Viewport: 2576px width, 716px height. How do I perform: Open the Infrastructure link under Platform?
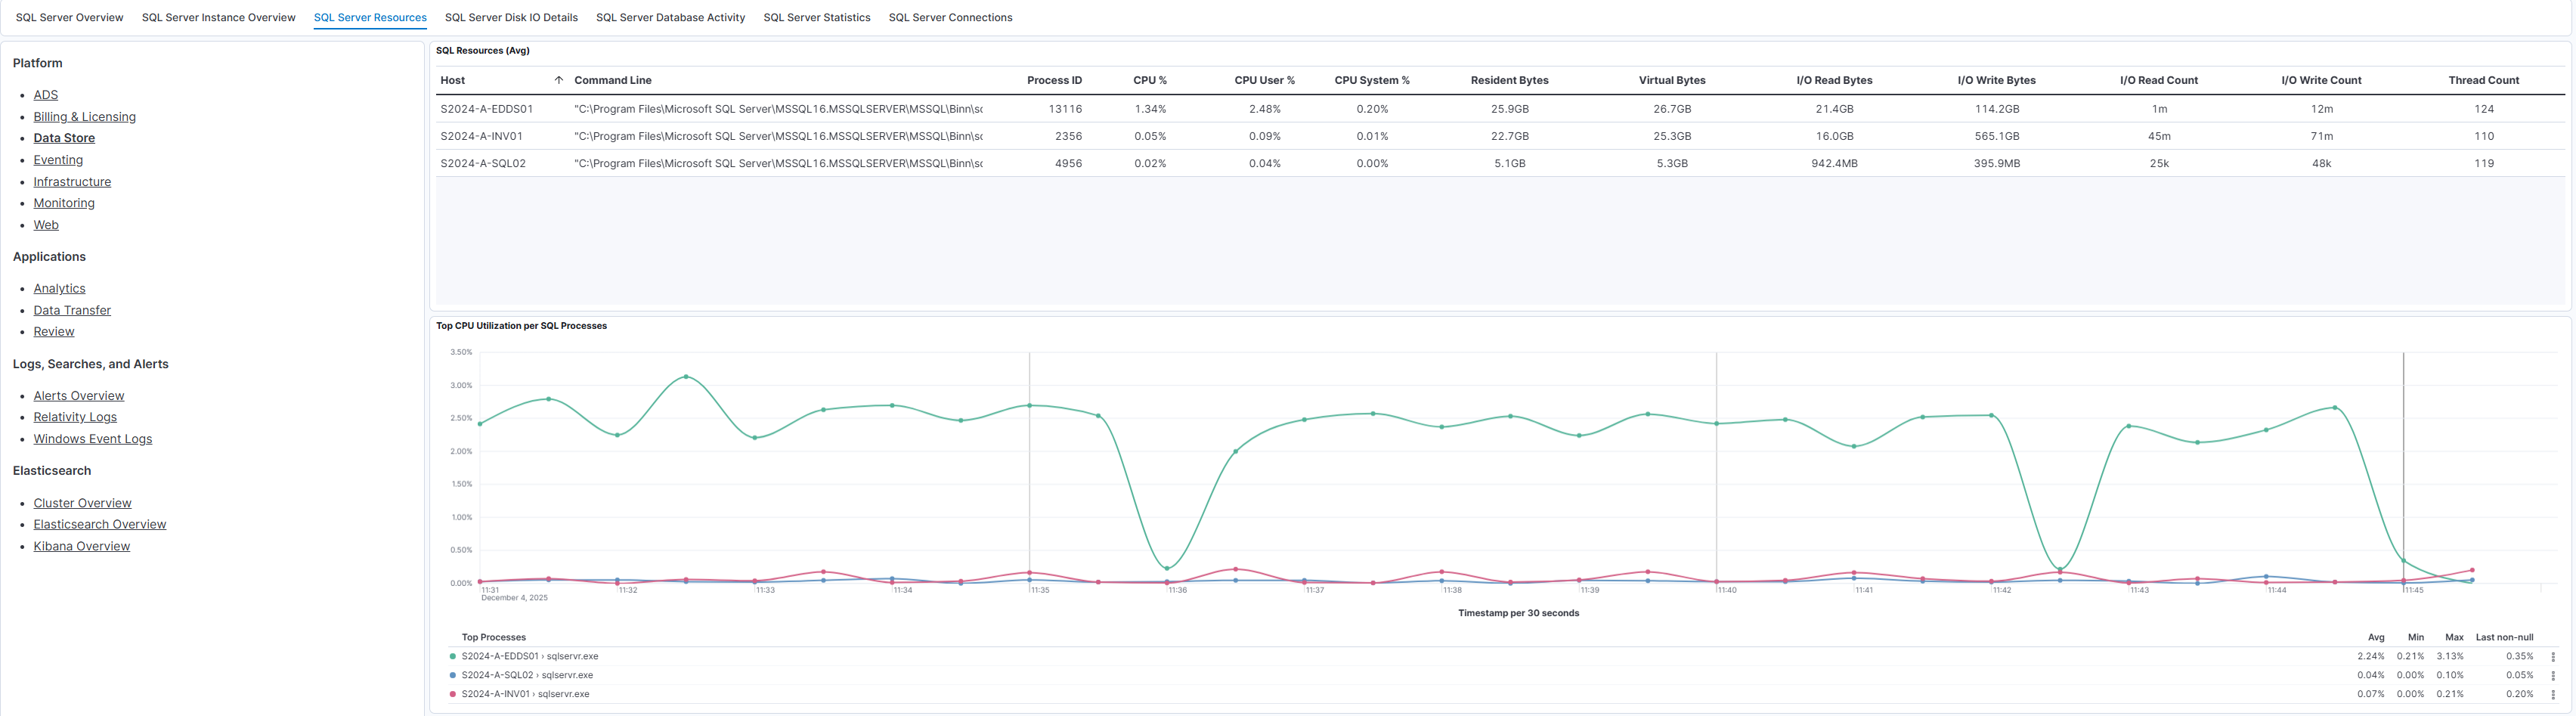coord(72,181)
